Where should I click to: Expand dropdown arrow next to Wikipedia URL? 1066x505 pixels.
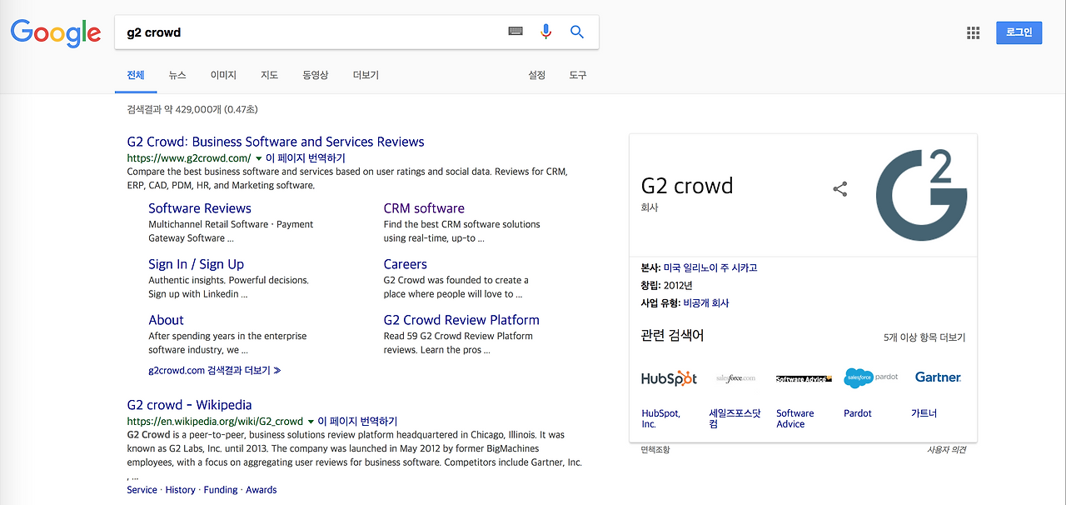pos(311,422)
